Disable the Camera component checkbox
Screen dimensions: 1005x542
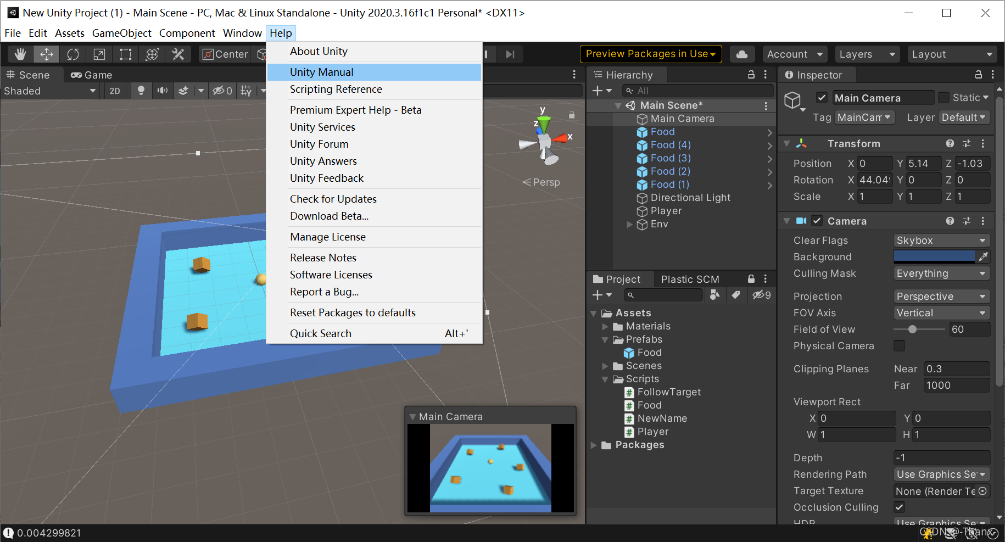(817, 221)
